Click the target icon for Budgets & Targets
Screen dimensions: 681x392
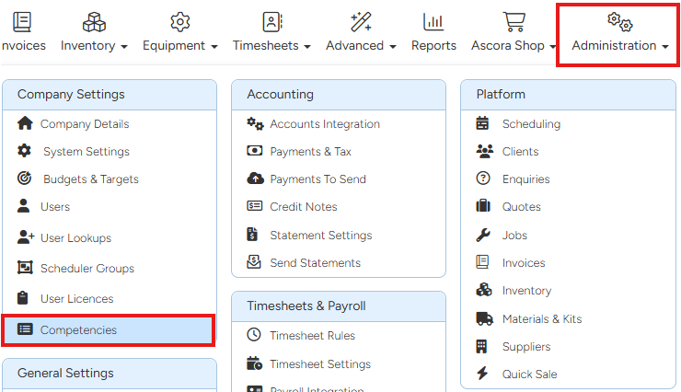click(25, 179)
